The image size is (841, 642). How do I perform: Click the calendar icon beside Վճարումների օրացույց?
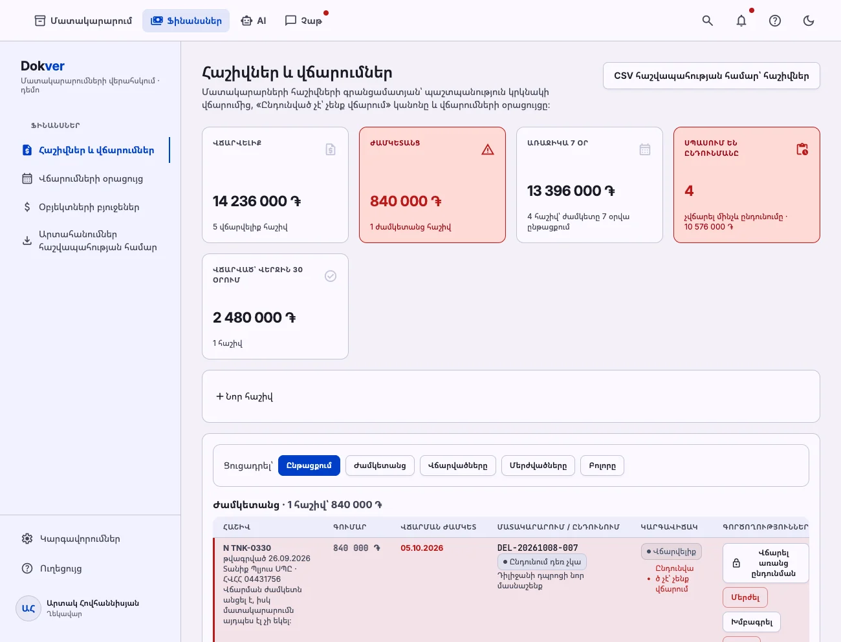click(27, 178)
